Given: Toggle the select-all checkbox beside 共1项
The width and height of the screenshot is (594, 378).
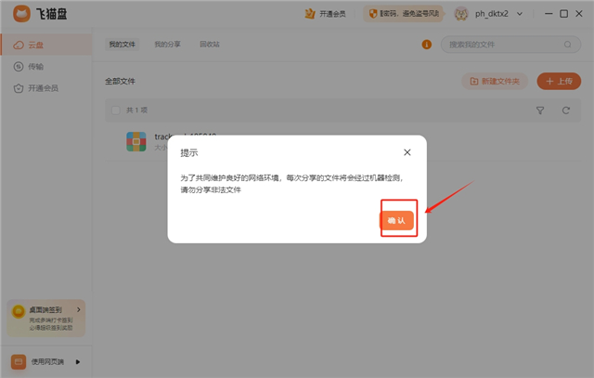Looking at the screenshot, I should pos(115,111).
